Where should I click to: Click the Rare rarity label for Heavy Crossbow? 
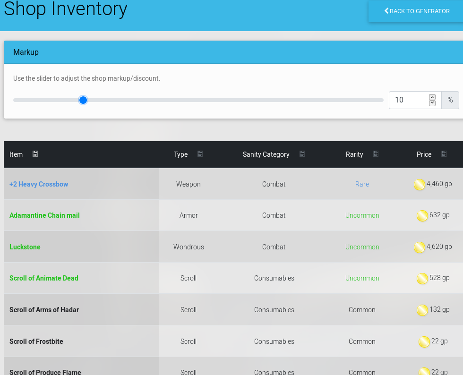[x=362, y=184]
